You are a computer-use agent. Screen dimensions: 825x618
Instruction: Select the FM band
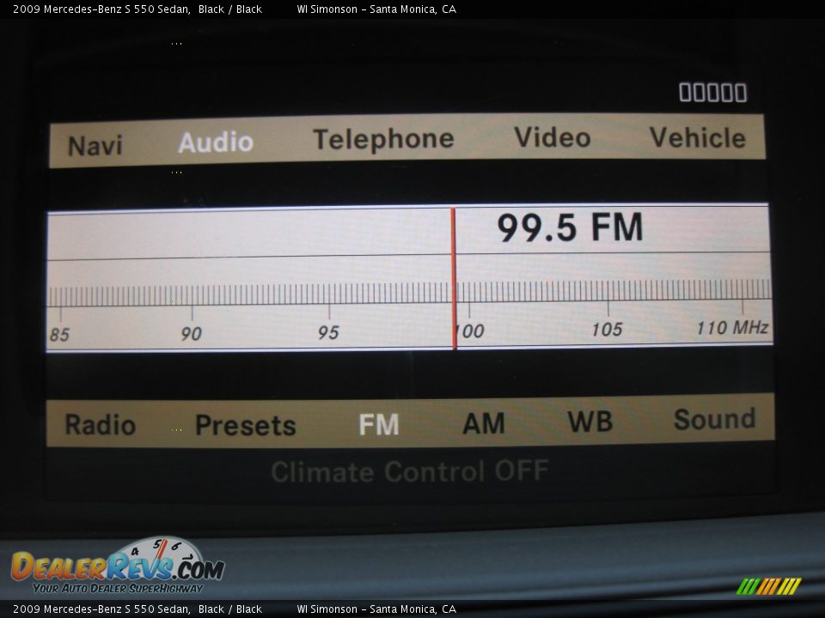pyautogui.click(x=379, y=424)
